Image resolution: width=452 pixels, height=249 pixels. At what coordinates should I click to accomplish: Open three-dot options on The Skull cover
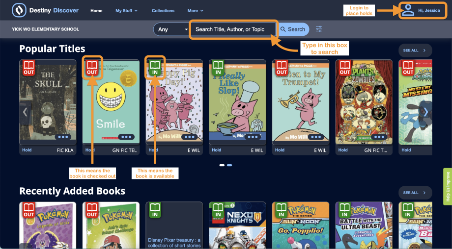(x=64, y=137)
